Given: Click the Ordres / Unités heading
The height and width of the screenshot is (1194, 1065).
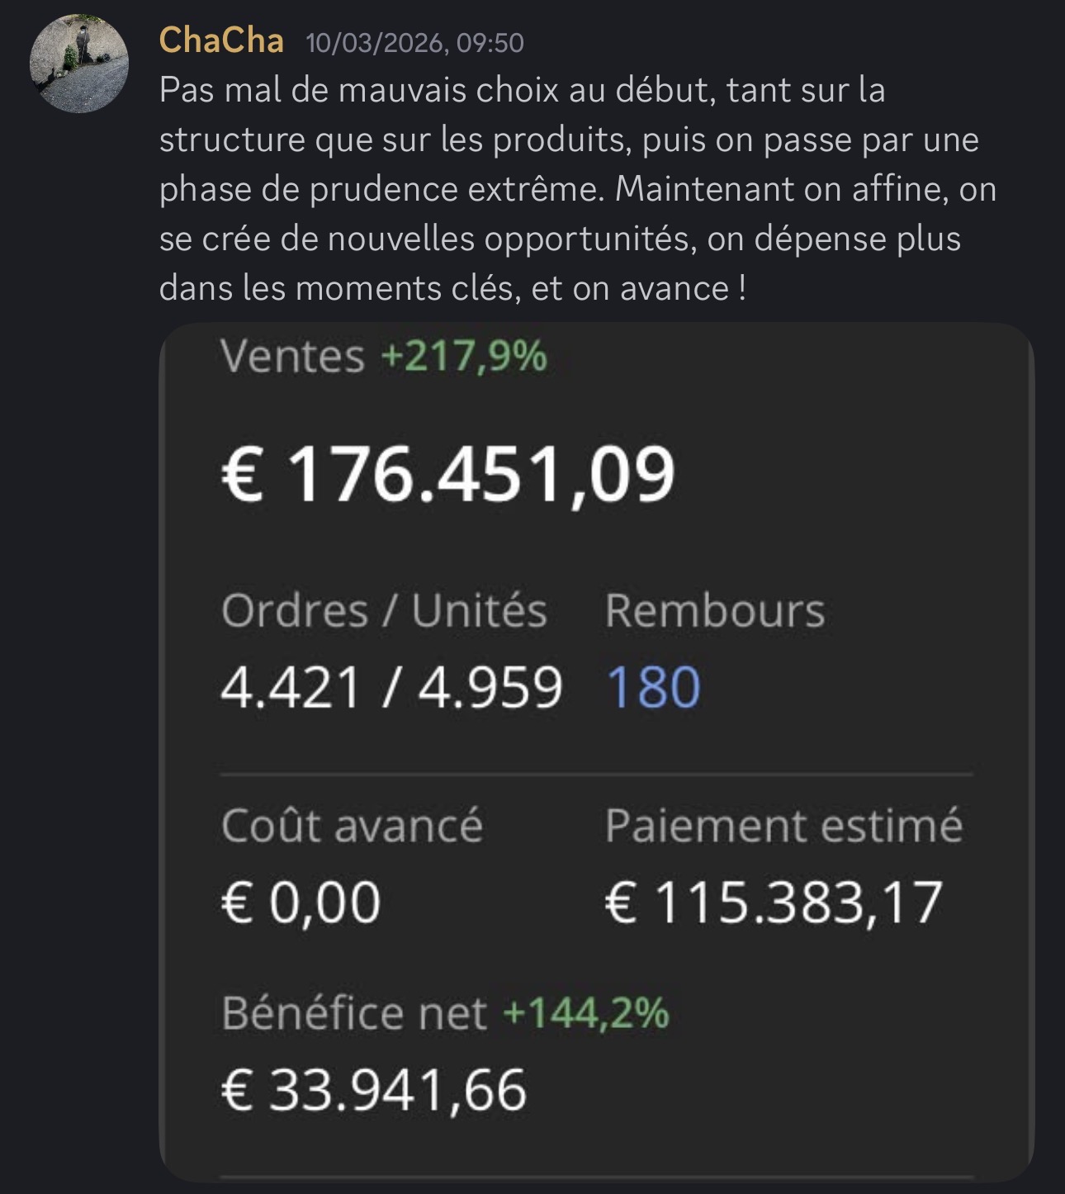Looking at the screenshot, I should 384,611.
